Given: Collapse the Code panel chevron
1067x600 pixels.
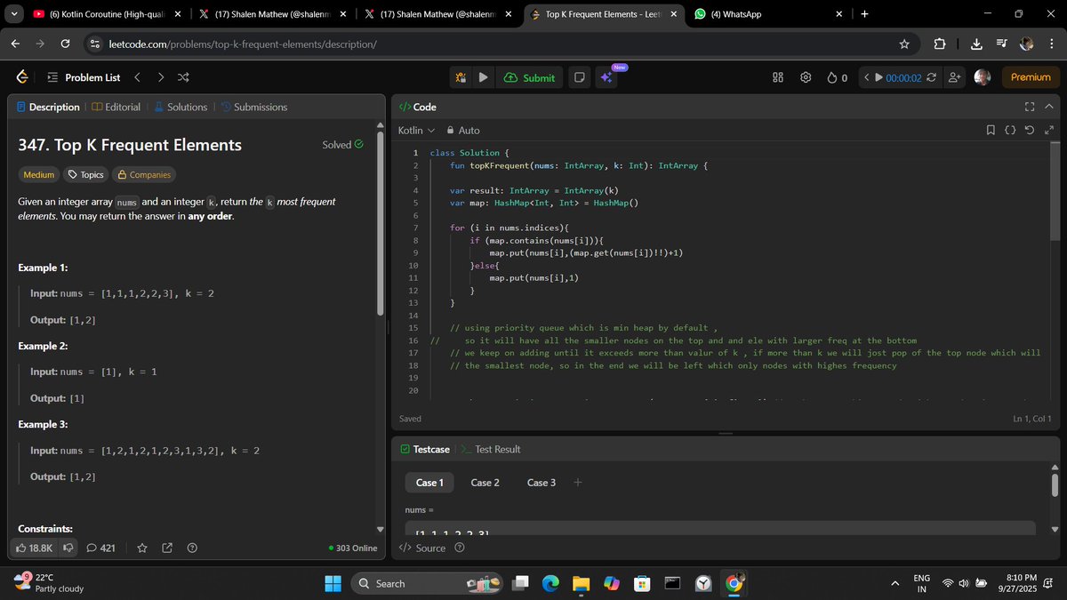Looking at the screenshot, I should [x=1049, y=107].
